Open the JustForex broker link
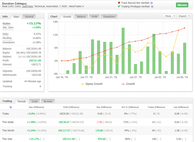 [27, 6]
